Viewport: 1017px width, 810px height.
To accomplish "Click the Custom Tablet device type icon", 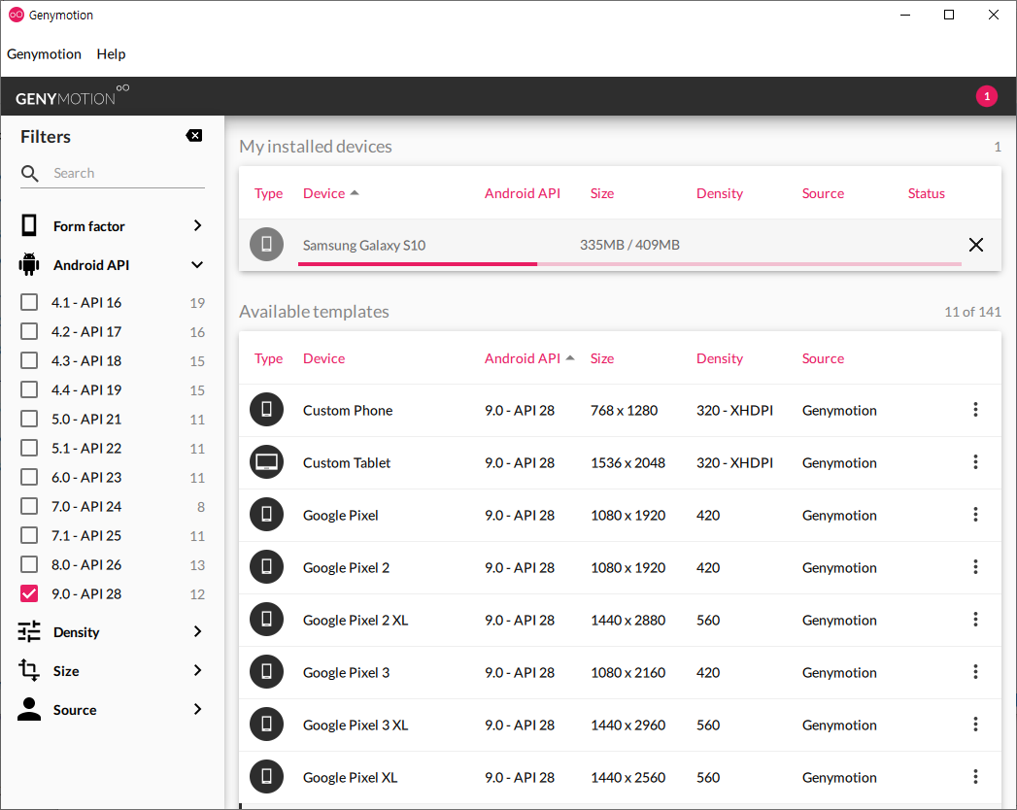I will point(266,461).
